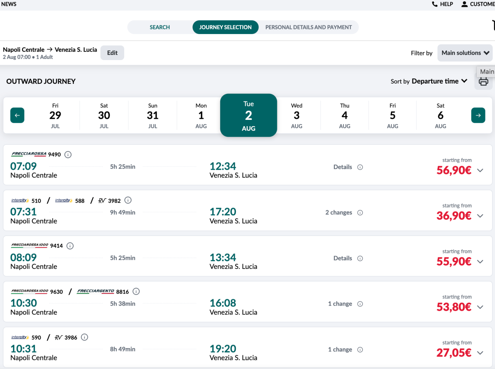Click the phone Help icon

[434, 4]
